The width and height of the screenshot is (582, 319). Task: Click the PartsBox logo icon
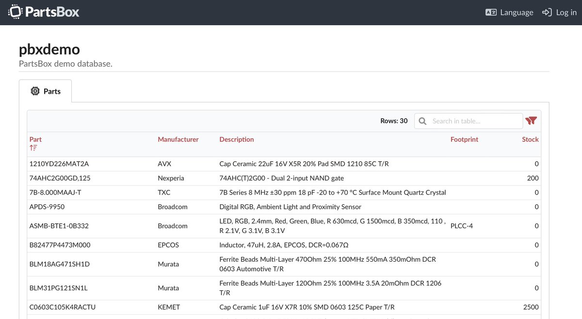15,12
